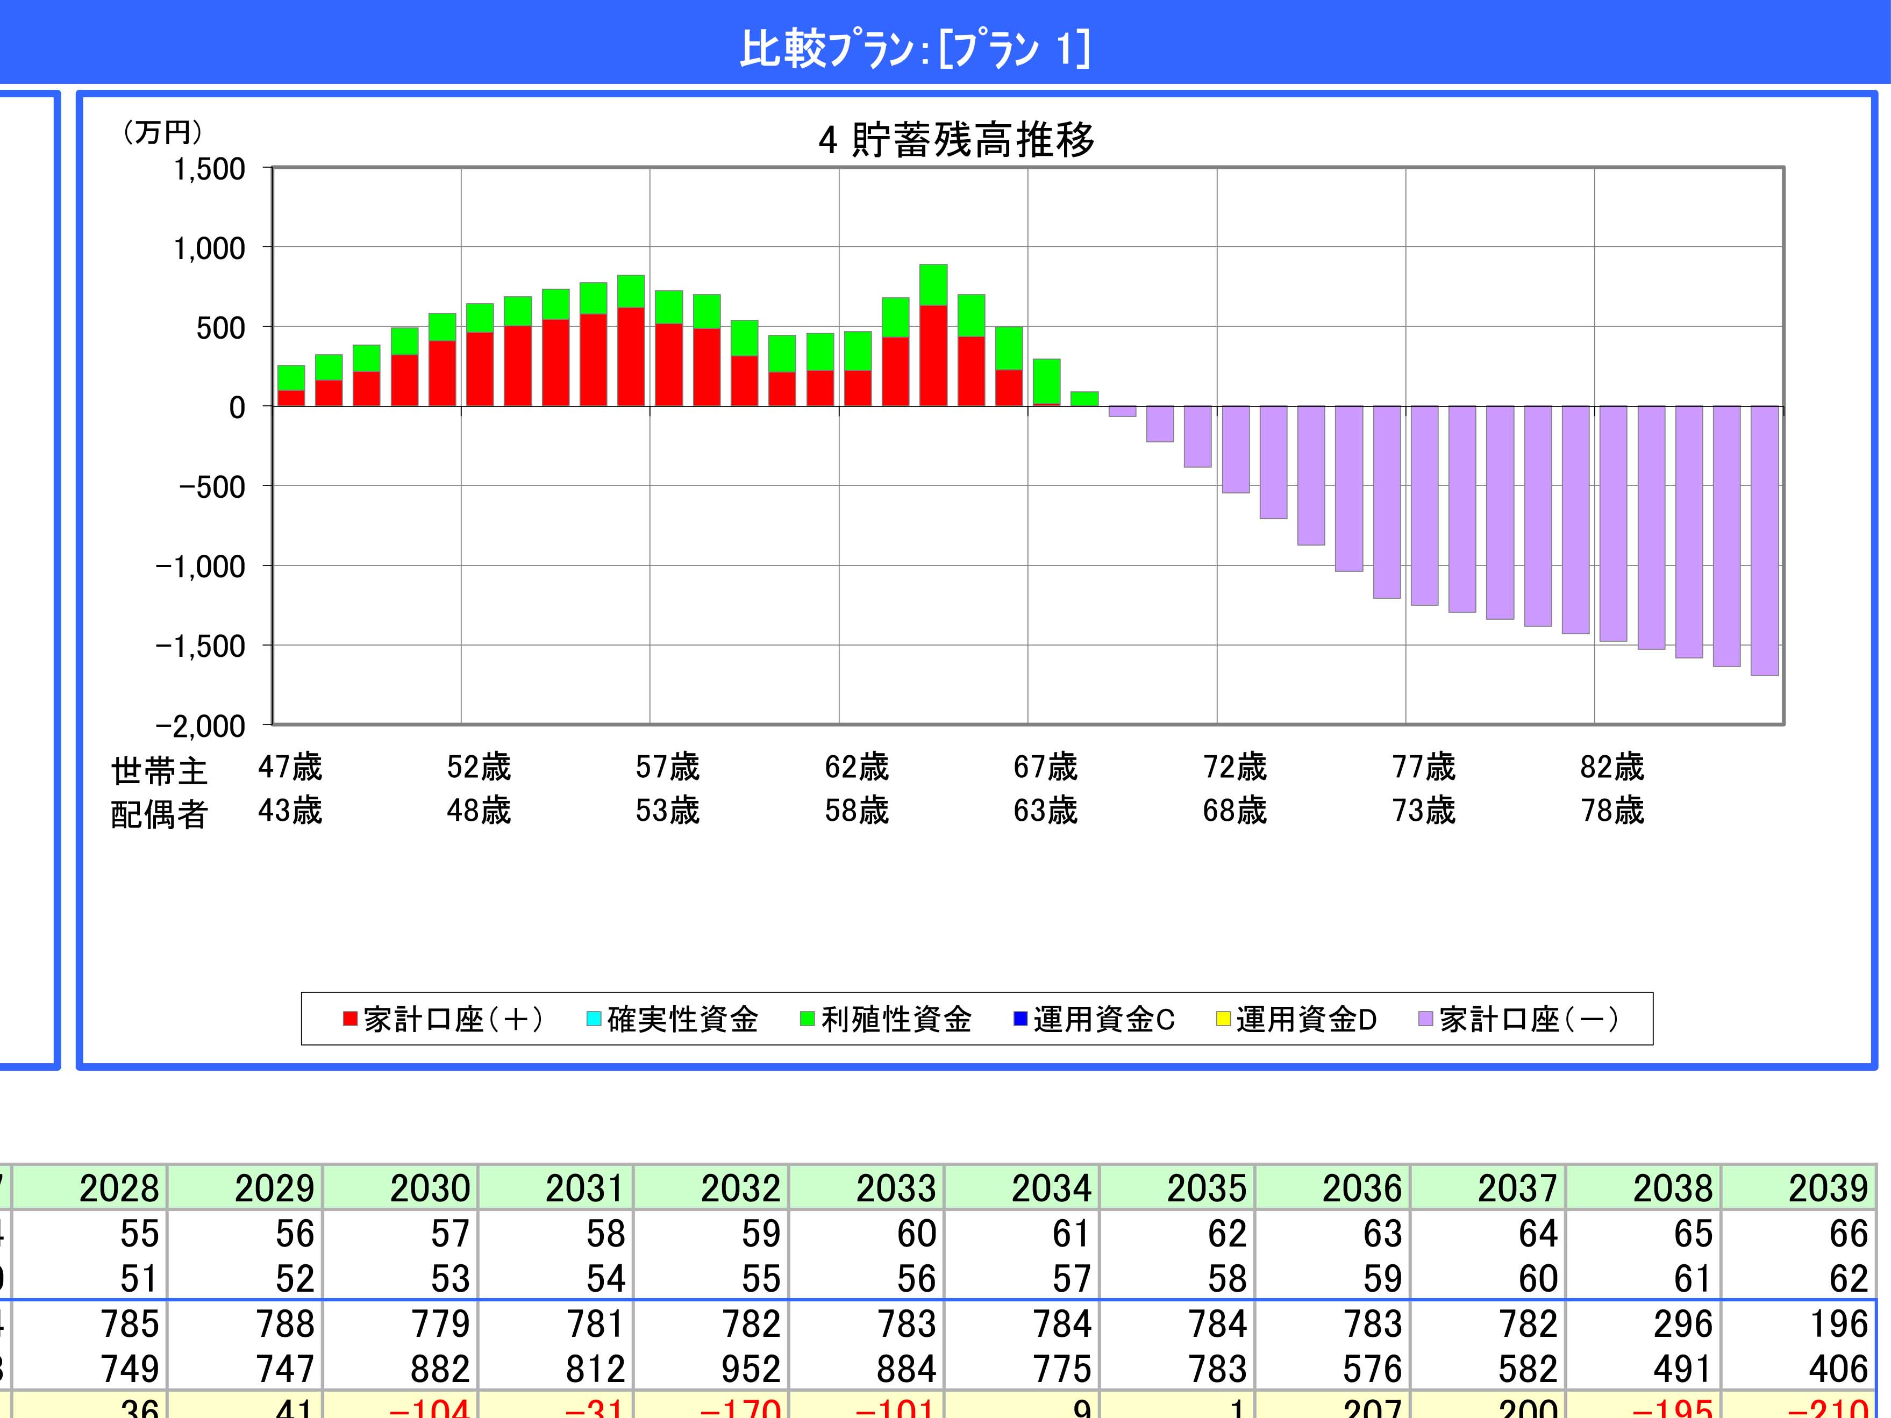Viewport: 1891px width, 1418px height.
Task: Click the 比較プラン:[プラン 1] header title
Action: [x=915, y=49]
